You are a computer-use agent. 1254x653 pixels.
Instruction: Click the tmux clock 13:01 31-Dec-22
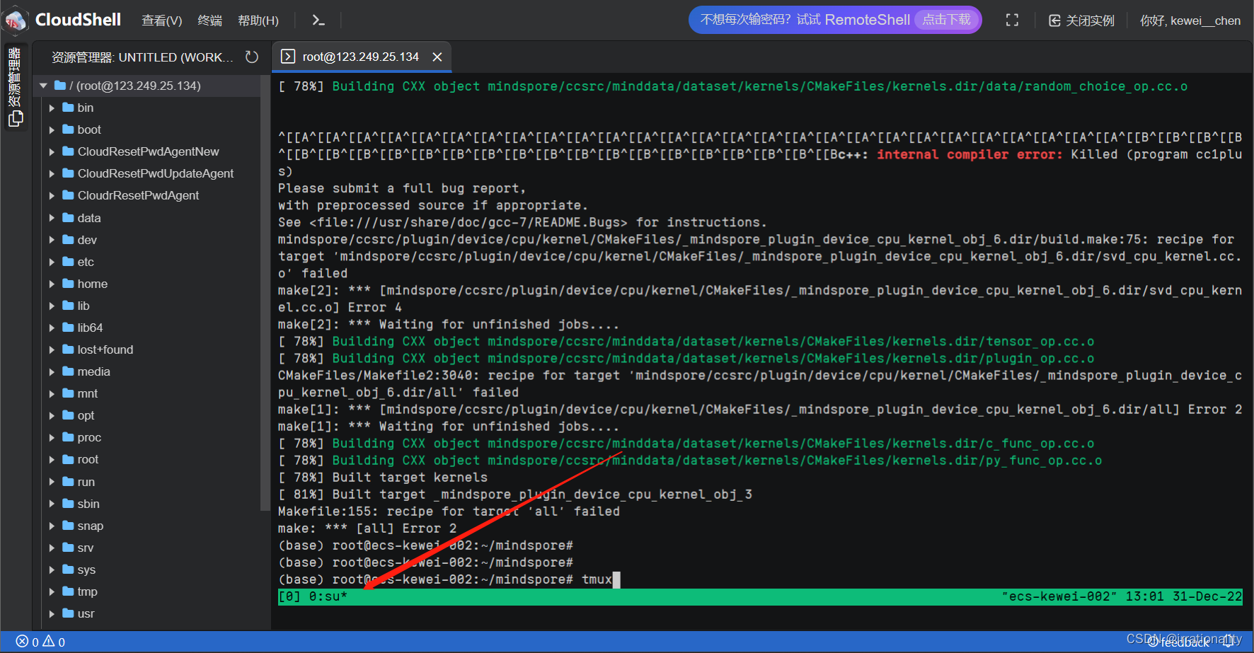point(1183,596)
